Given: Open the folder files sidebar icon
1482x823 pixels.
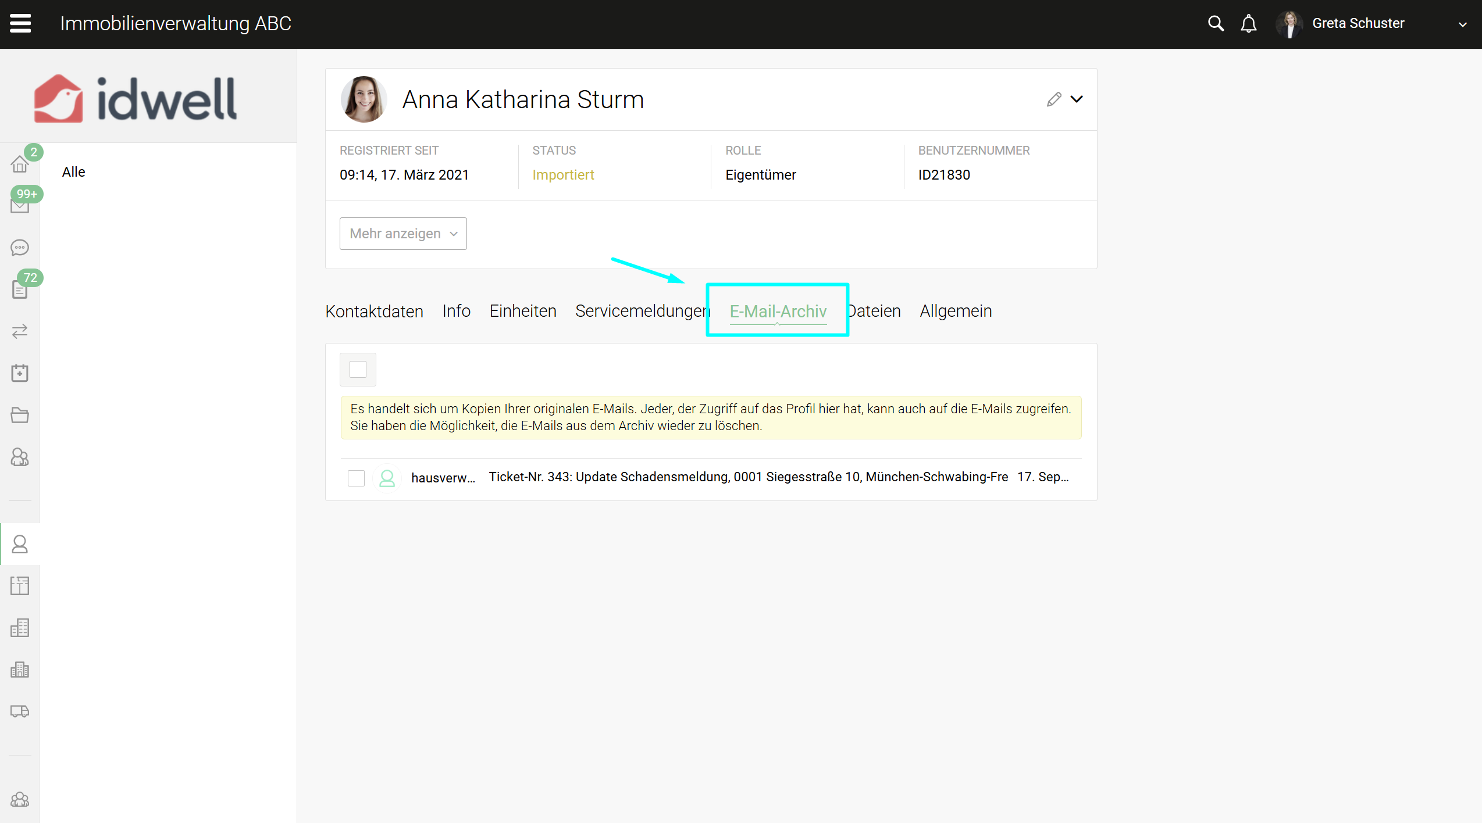Looking at the screenshot, I should 20,415.
